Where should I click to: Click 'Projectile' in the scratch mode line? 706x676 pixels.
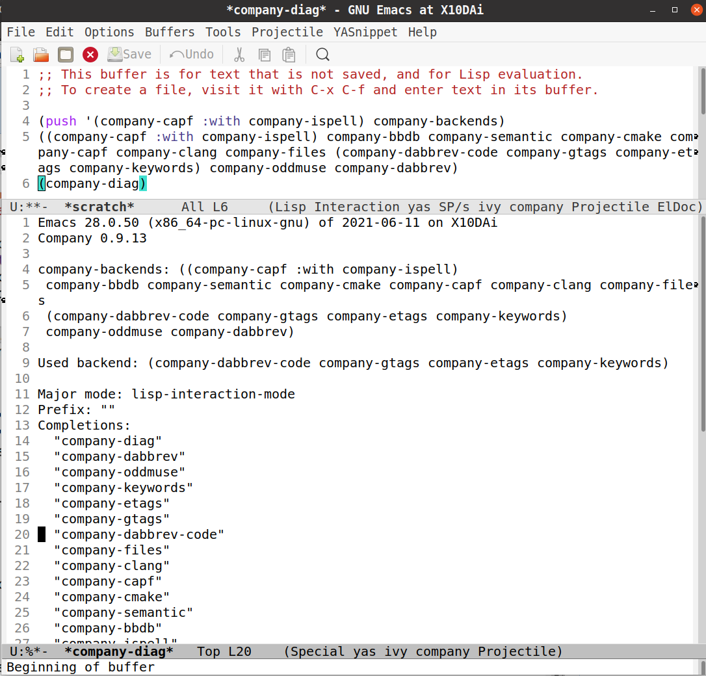(610, 207)
